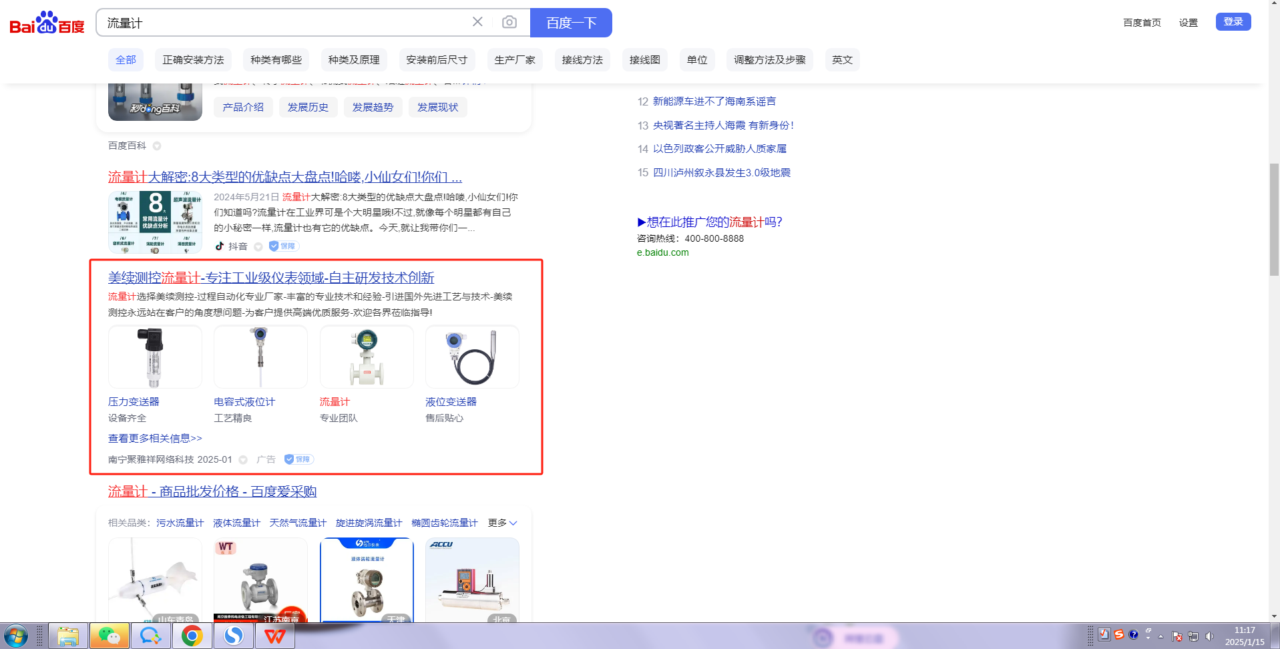Open the 产品介绍 chip
1280x649 pixels.
tap(243, 107)
